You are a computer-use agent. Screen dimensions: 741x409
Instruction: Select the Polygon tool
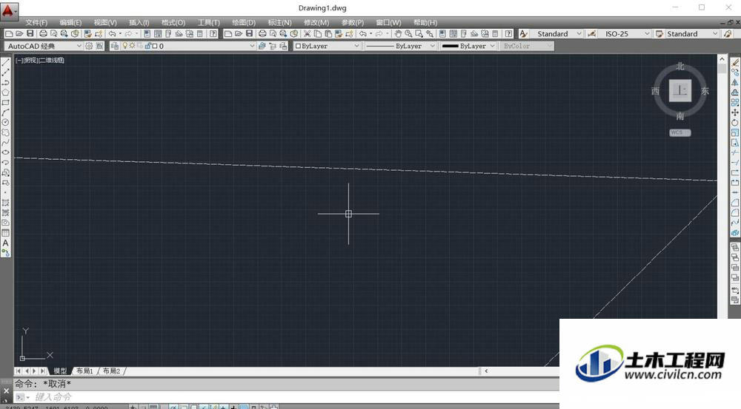tap(6, 92)
